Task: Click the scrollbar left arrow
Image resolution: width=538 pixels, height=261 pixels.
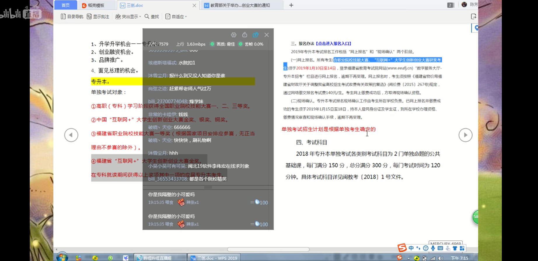Action: click(56, 249)
